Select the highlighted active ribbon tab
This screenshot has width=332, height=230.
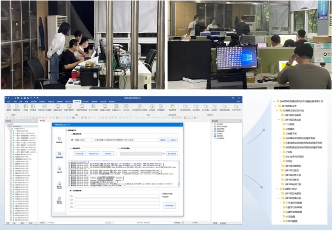point(77,102)
